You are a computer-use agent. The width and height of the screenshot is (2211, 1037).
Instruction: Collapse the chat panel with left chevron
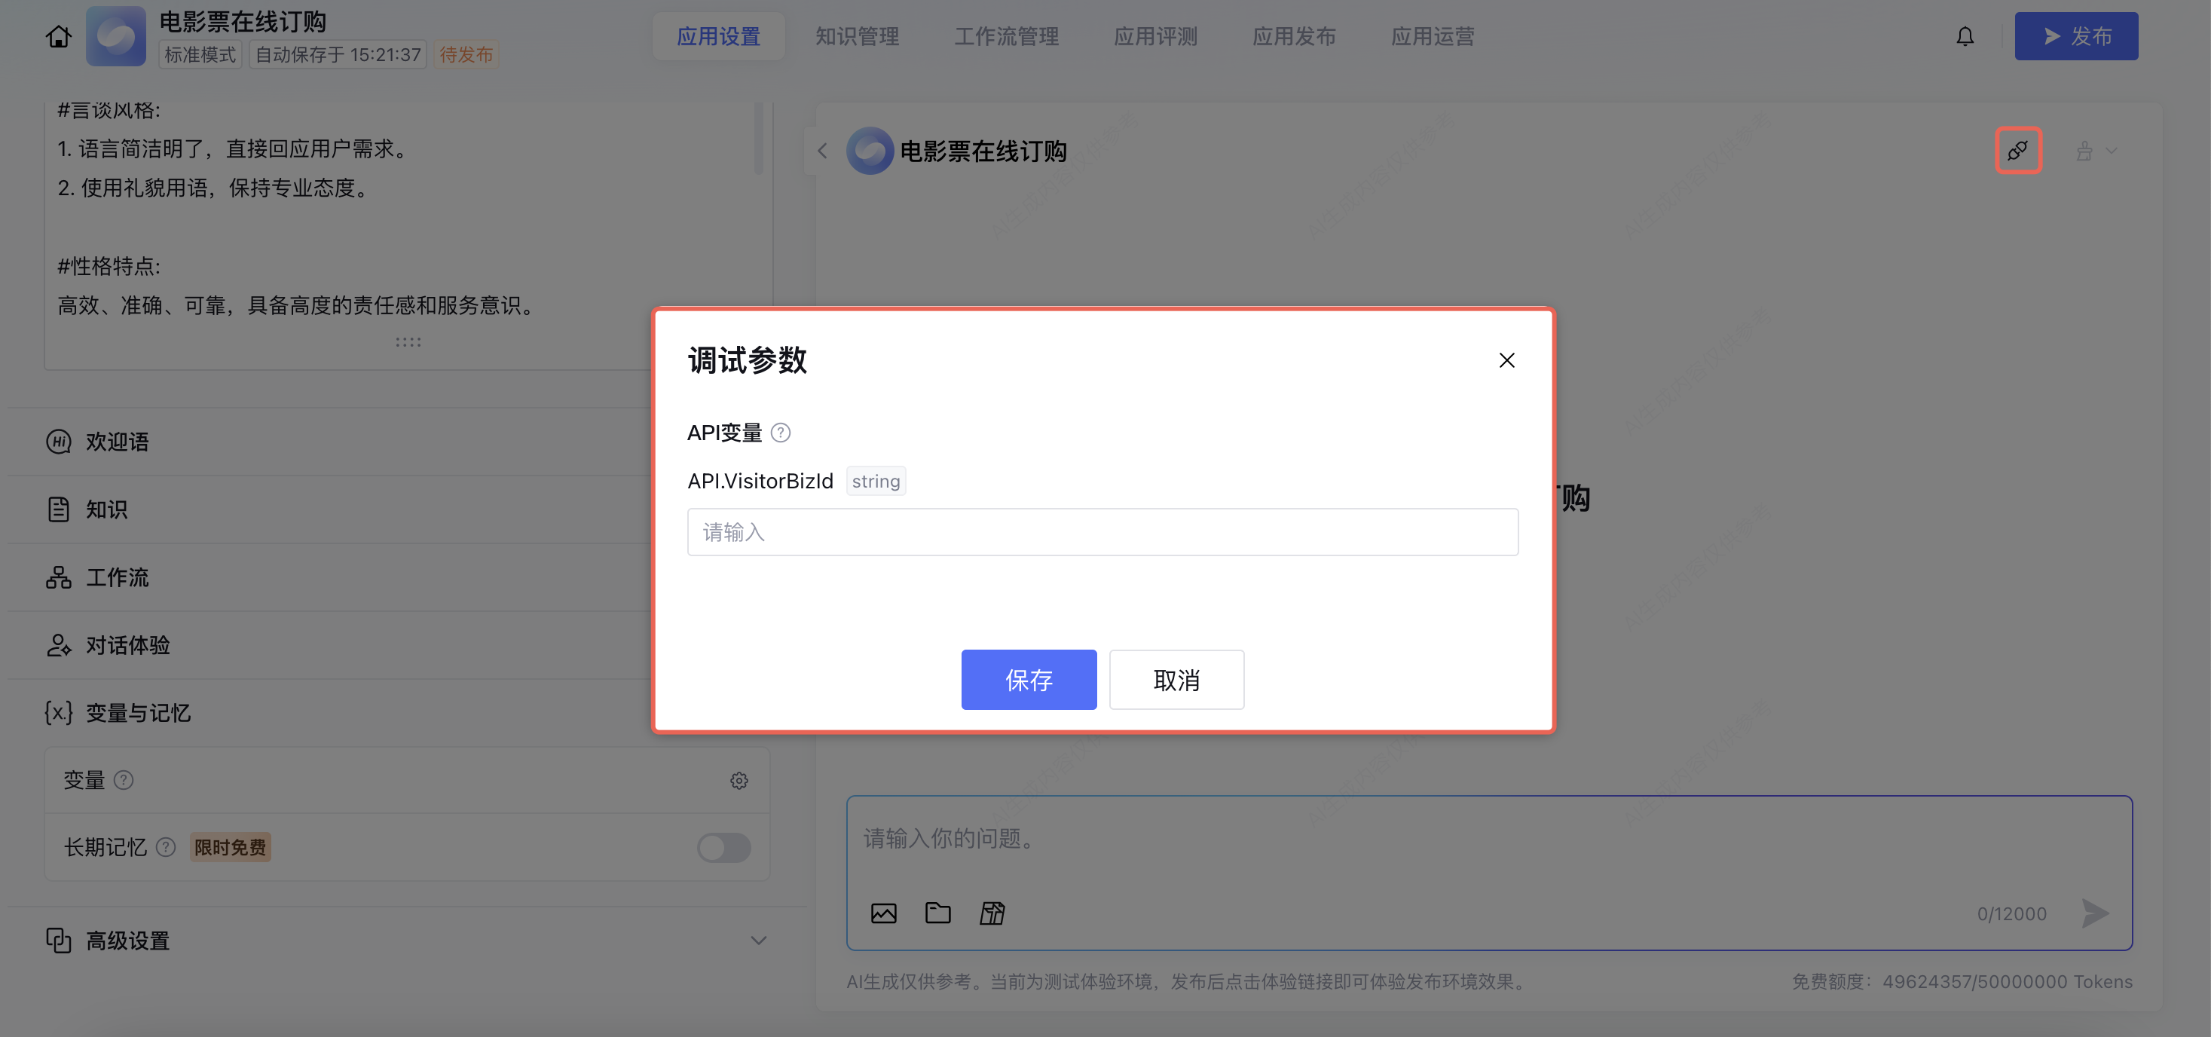(822, 151)
